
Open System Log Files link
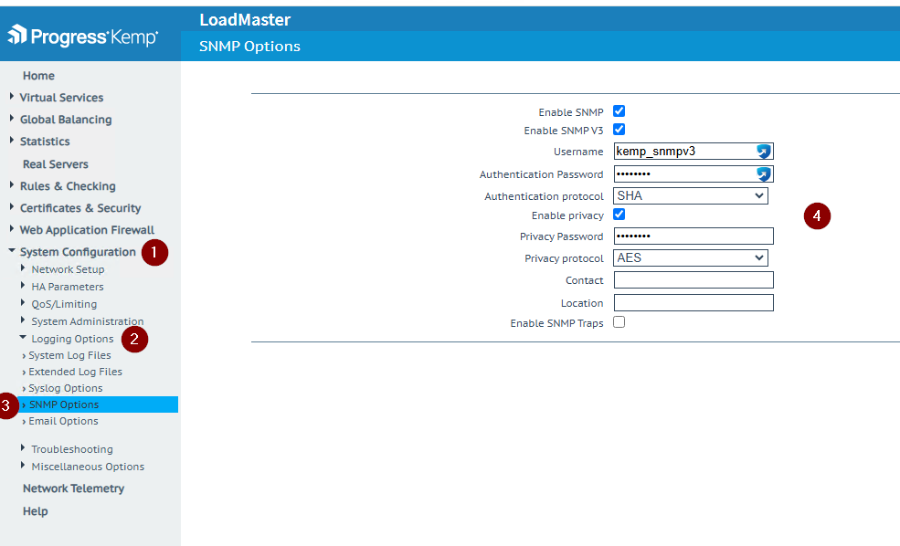(x=69, y=355)
